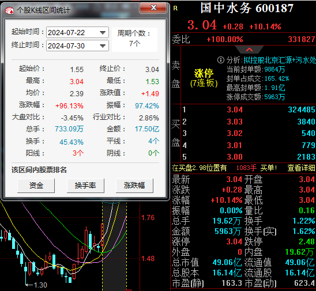
Task: Click the 封单占成交 value 165.42%
Action: (277, 78)
